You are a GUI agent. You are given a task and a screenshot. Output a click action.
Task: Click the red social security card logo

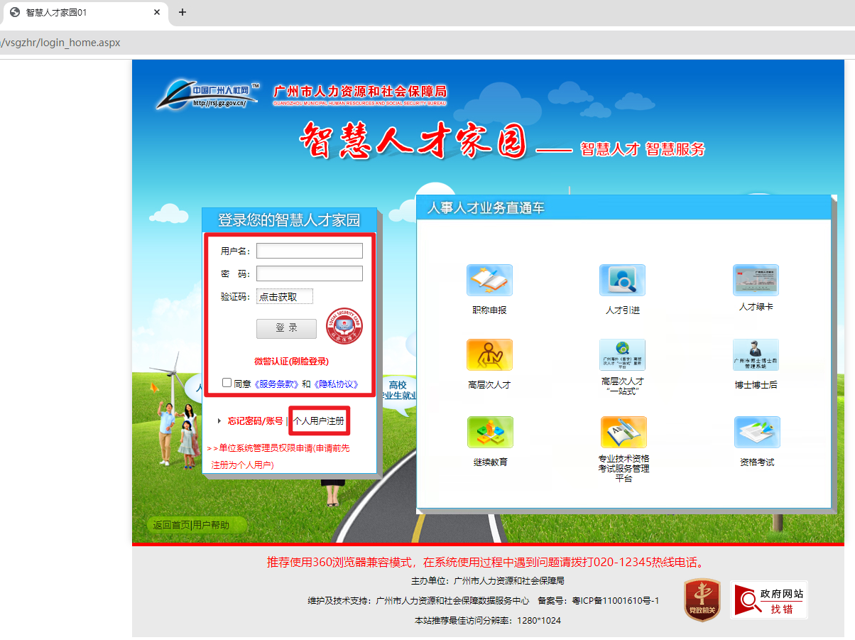point(344,326)
